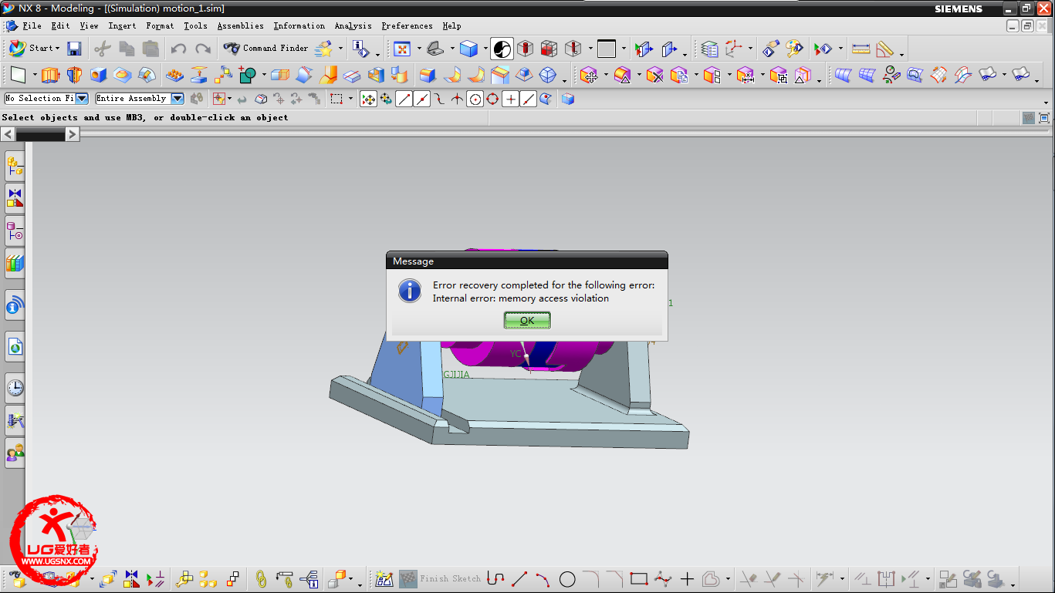Screen dimensions: 1055x593
Task: Click the sketch Rectangle tool icon
Action: (638, 579)
